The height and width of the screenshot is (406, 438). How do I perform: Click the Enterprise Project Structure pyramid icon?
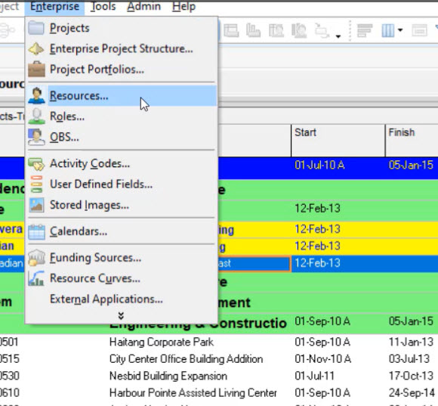pyautogui.click(x=36, y=49)
